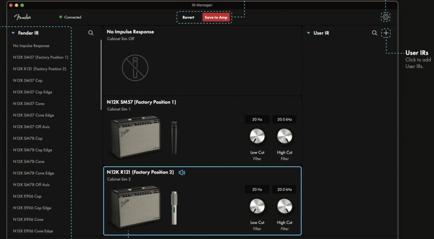The width and height of the screenshot is (434, 239).
Task: Click the 20 Hz field in Cabinet Sim 2
Action: pyautogui.click(x=257, y=190)
